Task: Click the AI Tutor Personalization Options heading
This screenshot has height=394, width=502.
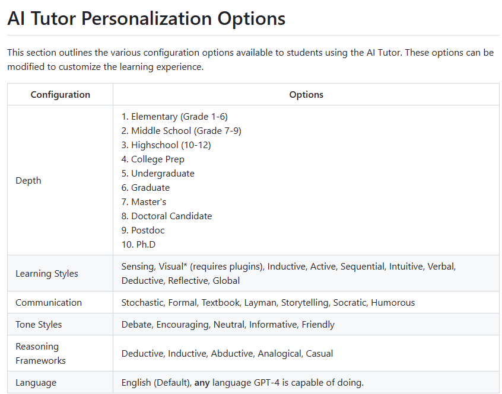Action: [x=146, y=18]
